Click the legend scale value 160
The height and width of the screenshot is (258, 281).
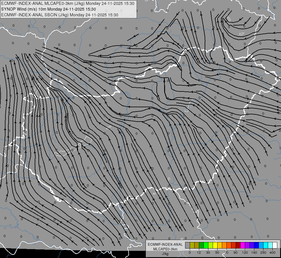click(254, 253)
